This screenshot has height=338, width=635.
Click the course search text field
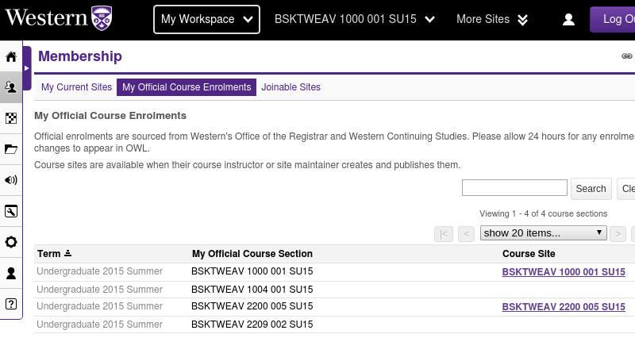click(x=514, y=188)
